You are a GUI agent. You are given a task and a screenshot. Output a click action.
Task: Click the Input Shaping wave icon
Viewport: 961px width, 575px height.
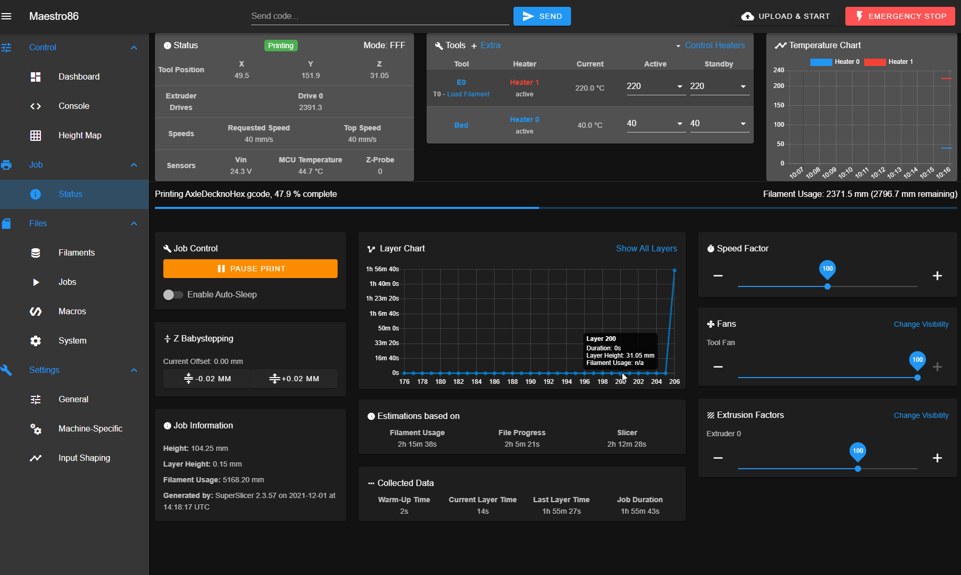coord(36,458)
